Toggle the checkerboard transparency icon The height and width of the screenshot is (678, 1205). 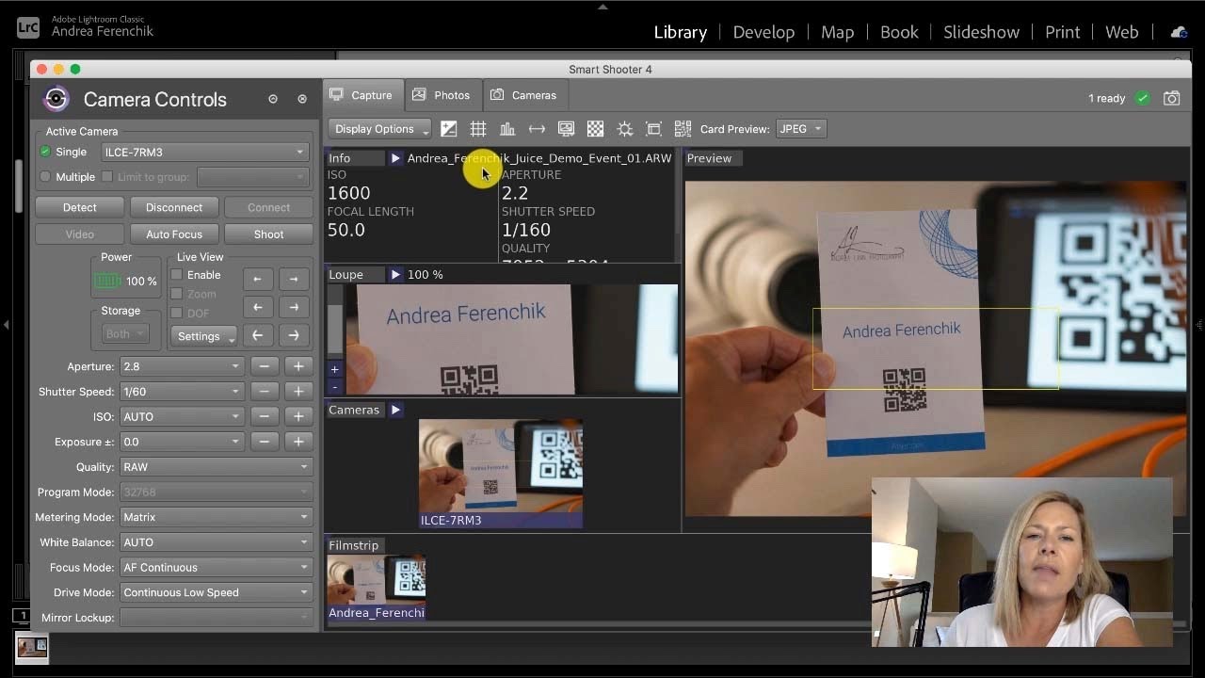click(x=595, y=129)
